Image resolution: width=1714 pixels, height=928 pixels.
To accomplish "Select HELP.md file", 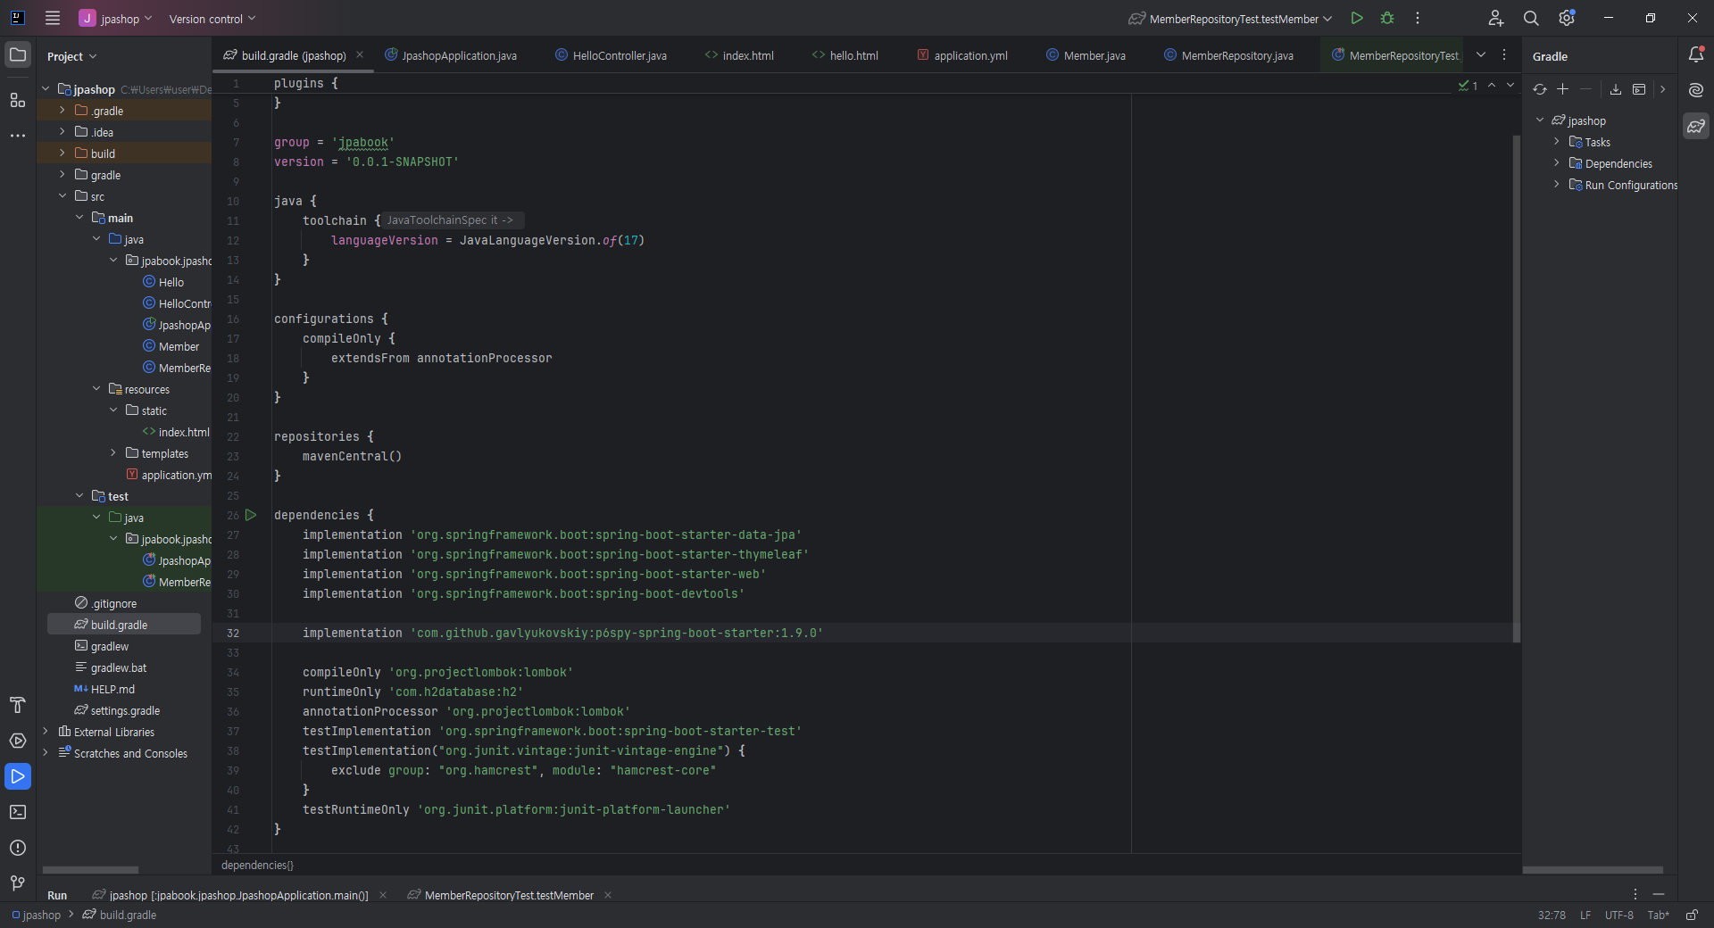I will click(x=104, y=689).
